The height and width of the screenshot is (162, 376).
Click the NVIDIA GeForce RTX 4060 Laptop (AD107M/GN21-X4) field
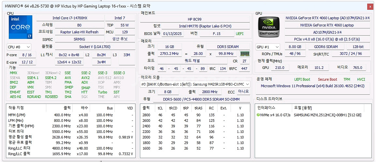[x=327, y=18]
